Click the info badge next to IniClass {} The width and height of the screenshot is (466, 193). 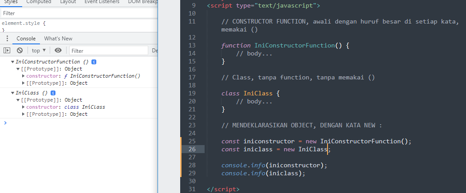[53, 93]
